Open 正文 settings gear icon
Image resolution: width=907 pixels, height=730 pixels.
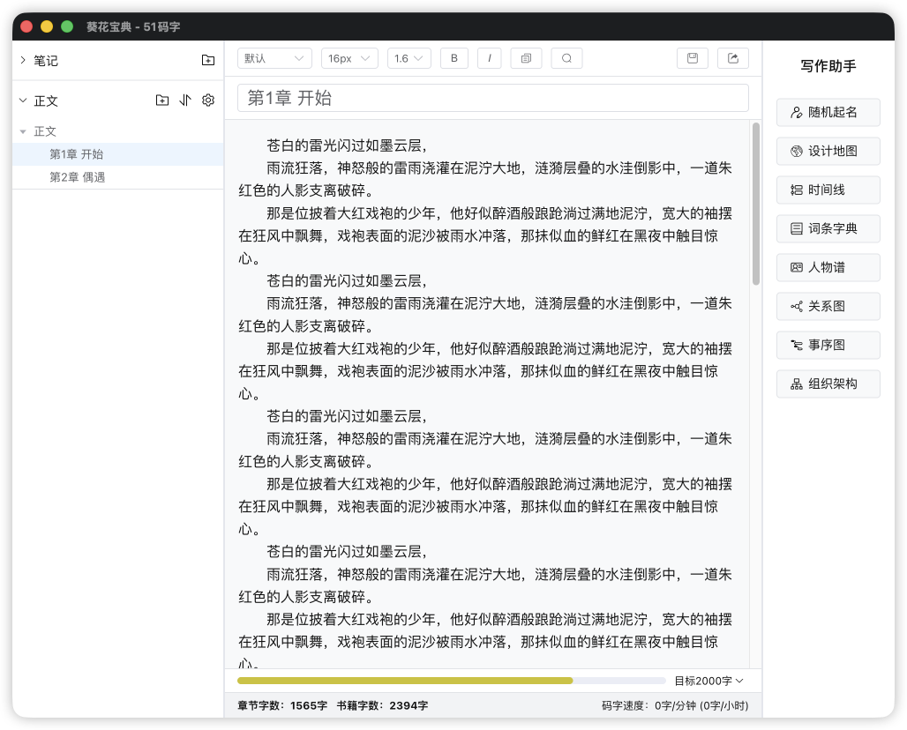coord(208,101)
